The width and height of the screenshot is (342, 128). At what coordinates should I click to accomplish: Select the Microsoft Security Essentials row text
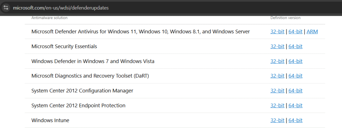64,47
